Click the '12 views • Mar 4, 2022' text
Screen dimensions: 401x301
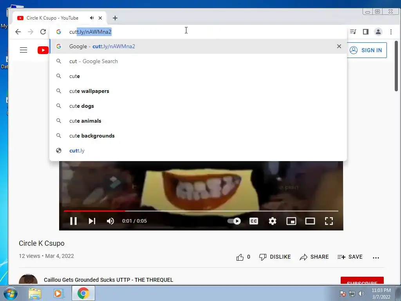point(46,256)
